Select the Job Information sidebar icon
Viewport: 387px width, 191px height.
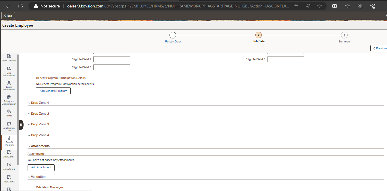coord(9,71)
